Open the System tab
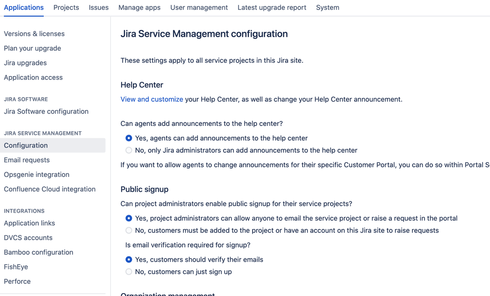490x296 pixels. pyautogui.click(x=328, y=7)
